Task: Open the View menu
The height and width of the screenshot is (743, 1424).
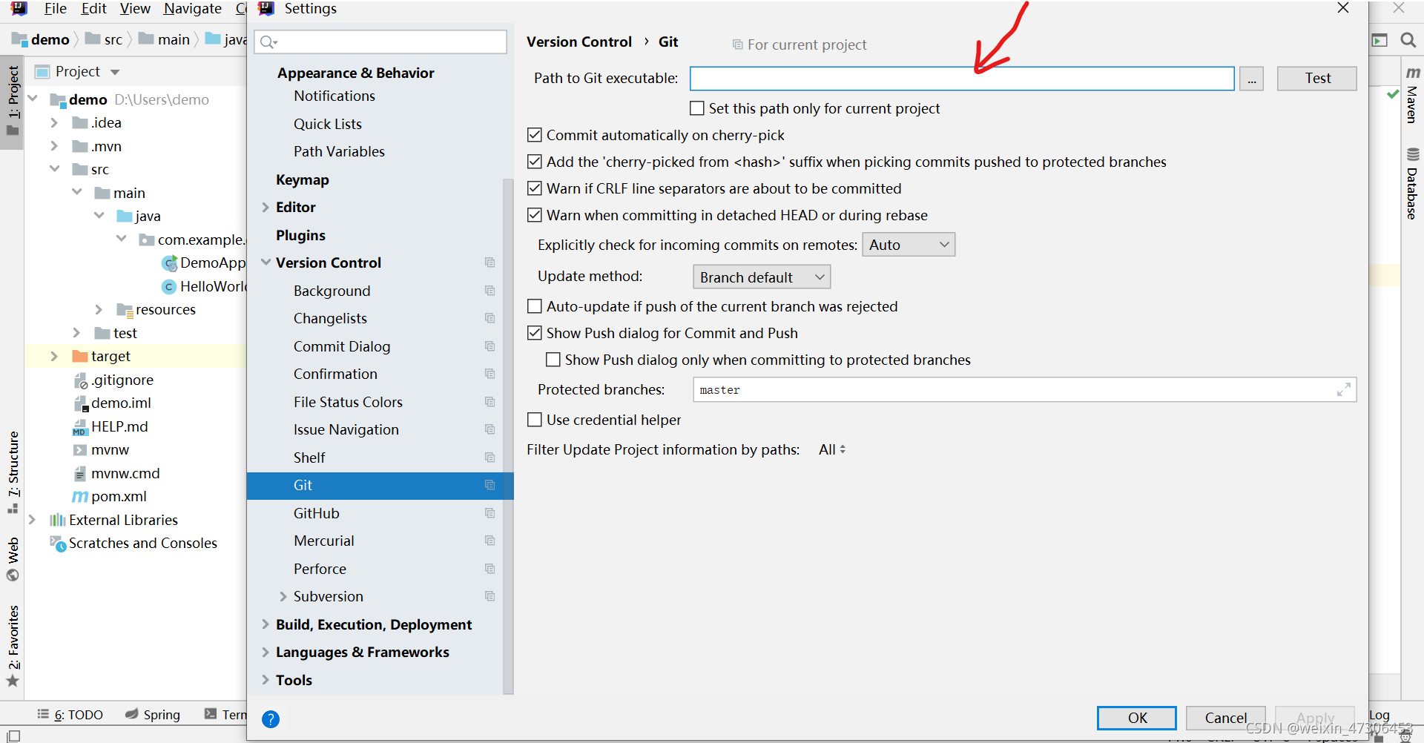Action: 135,9
